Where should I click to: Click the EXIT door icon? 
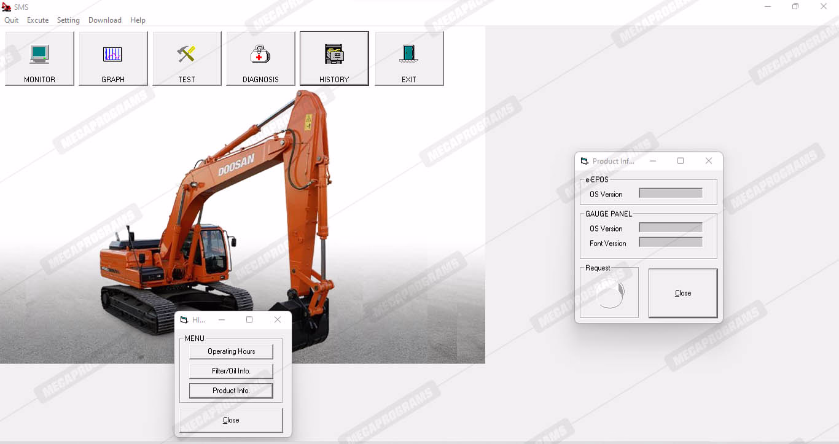(409, 55)
